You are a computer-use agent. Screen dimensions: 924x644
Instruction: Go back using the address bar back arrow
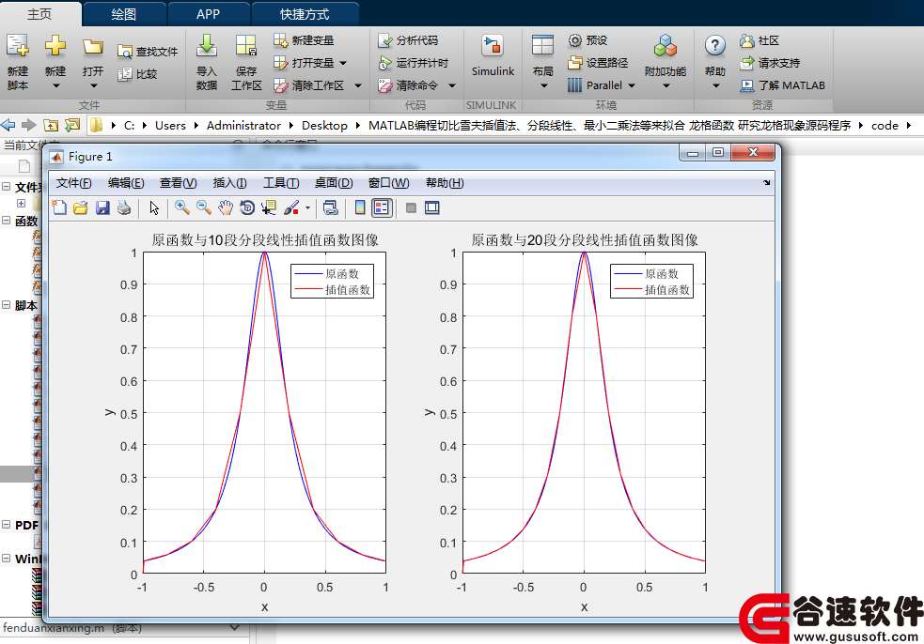(8, 125)
